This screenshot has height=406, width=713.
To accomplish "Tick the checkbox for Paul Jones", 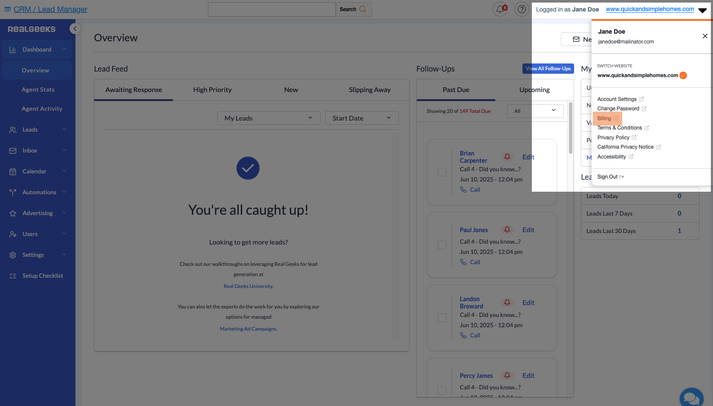I will 442,245.
